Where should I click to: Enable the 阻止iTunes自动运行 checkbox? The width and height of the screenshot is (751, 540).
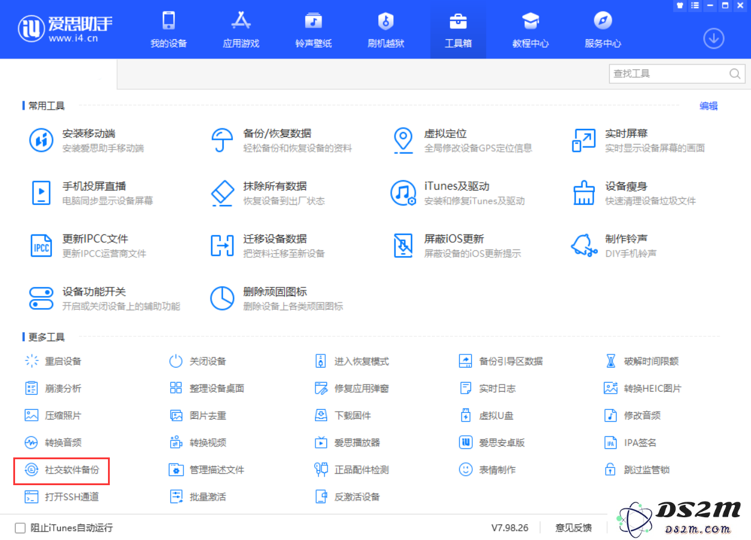pos(21,528)
